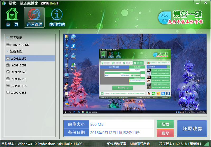Select backup entry 1609082118

tap(30, 79)
